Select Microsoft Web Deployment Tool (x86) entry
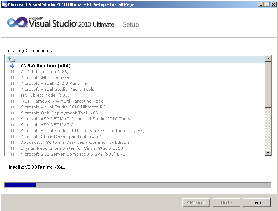The image size is (278, 211). click(60, 113)
